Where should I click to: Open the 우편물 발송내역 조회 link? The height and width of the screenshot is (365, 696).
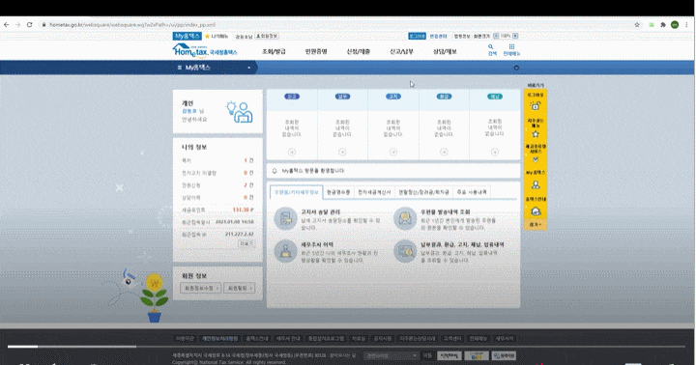click(446, 212)
